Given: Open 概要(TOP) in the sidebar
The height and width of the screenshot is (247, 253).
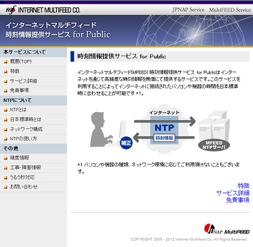Looking at the screenshot, I should pos(20,61).
